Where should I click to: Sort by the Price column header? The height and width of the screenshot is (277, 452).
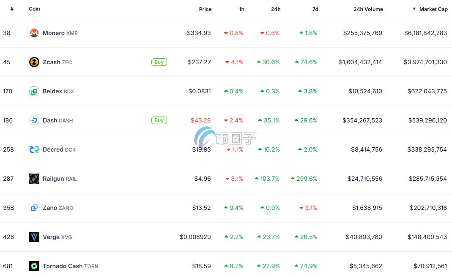tap(205, 9)
